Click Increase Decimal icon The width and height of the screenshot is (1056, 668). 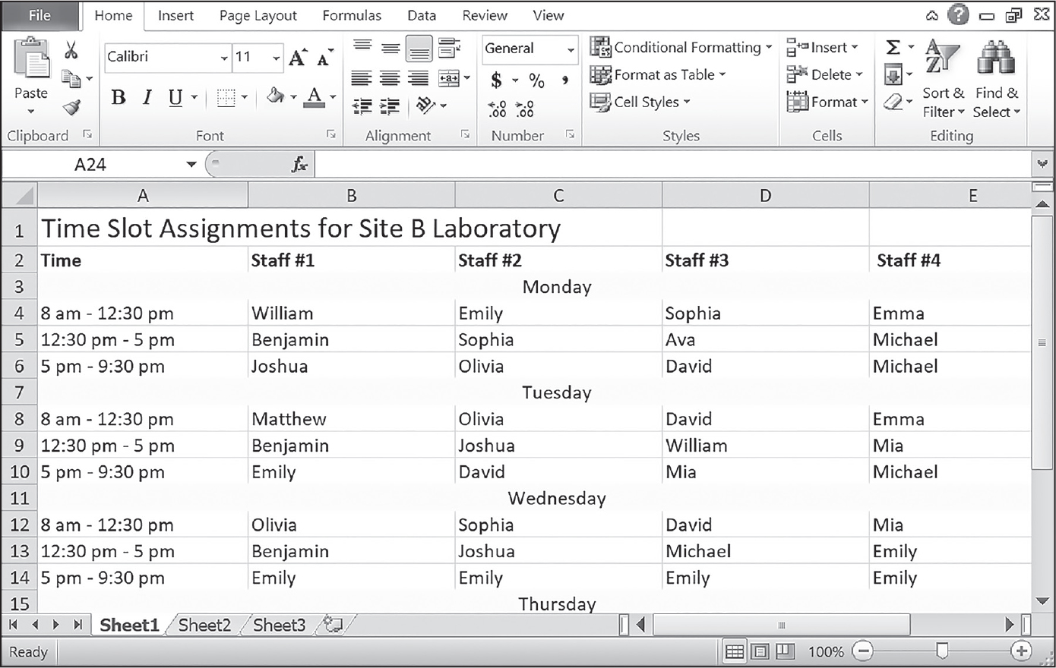tap(497, 109)
